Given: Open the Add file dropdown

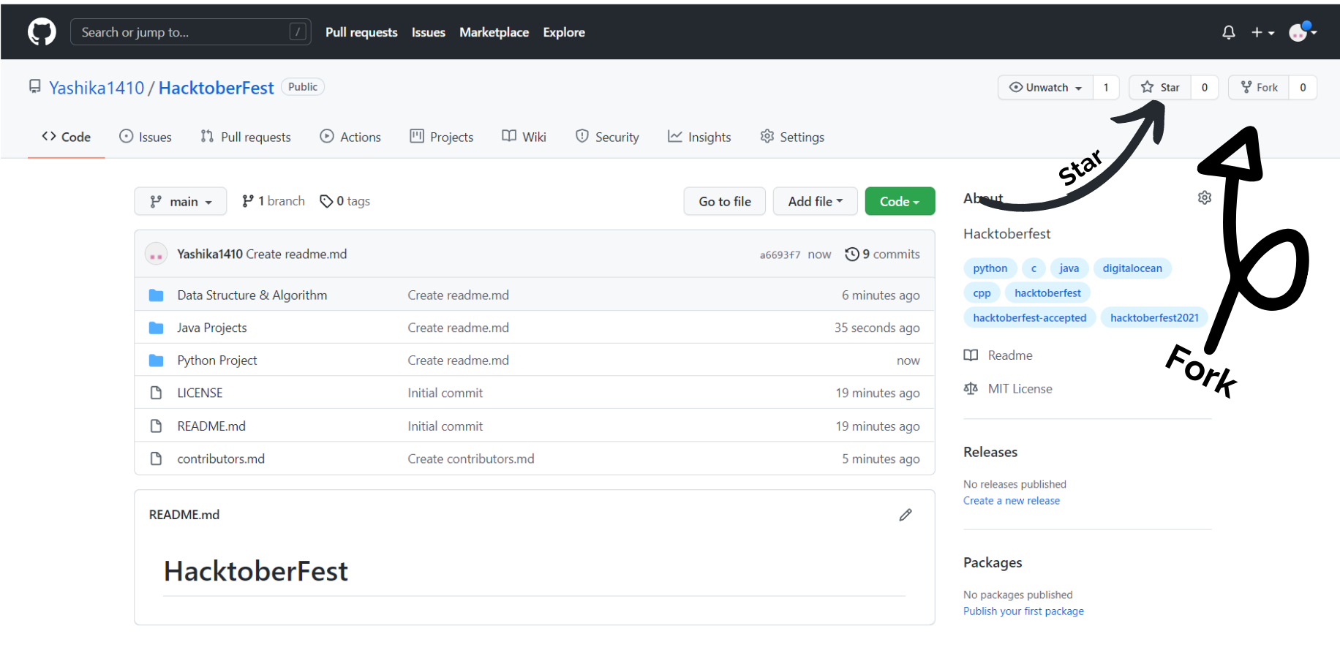Looking at the screenshot, I should pos(816,201).
